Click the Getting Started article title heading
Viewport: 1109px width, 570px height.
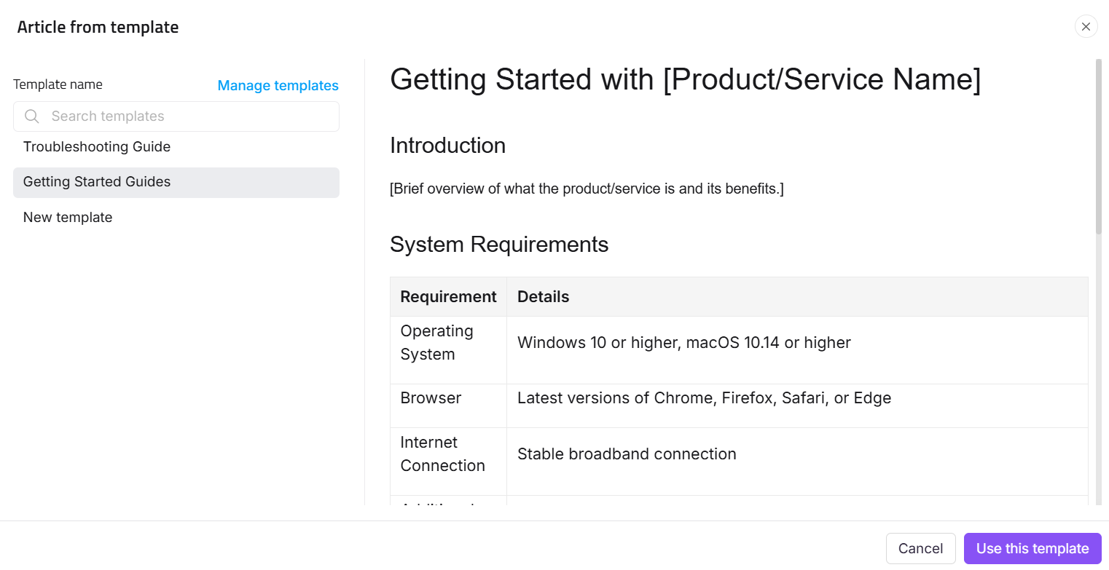(x=686, y=79)
